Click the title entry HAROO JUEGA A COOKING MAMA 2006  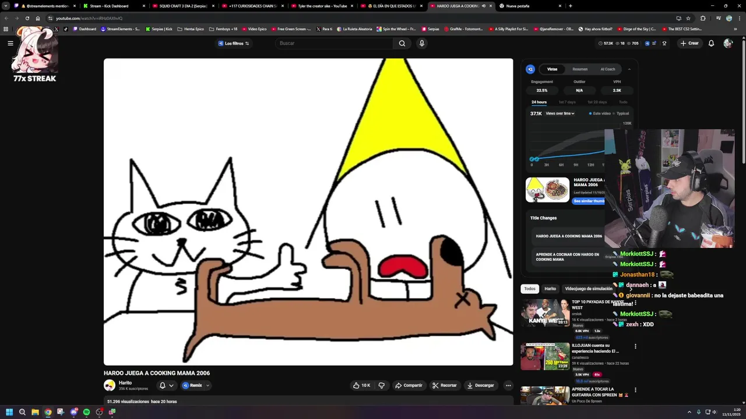(569, 236)
